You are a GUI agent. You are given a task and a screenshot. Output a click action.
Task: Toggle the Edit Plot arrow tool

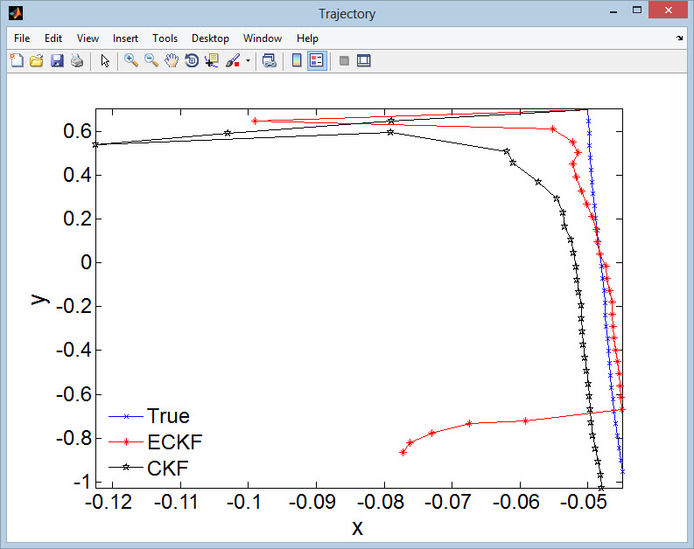click(x=105, y=60)
